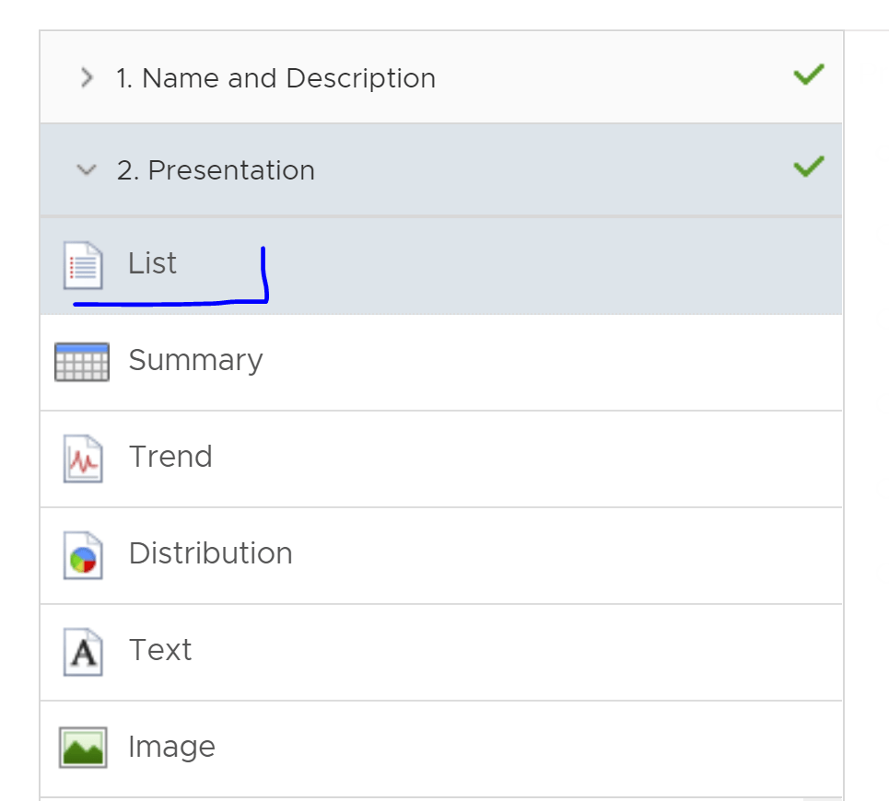The width and height of the screenshot is (889, 801).
Task: Click the List presentation icon
Action: pyautogui.click(x=83, y=265)
